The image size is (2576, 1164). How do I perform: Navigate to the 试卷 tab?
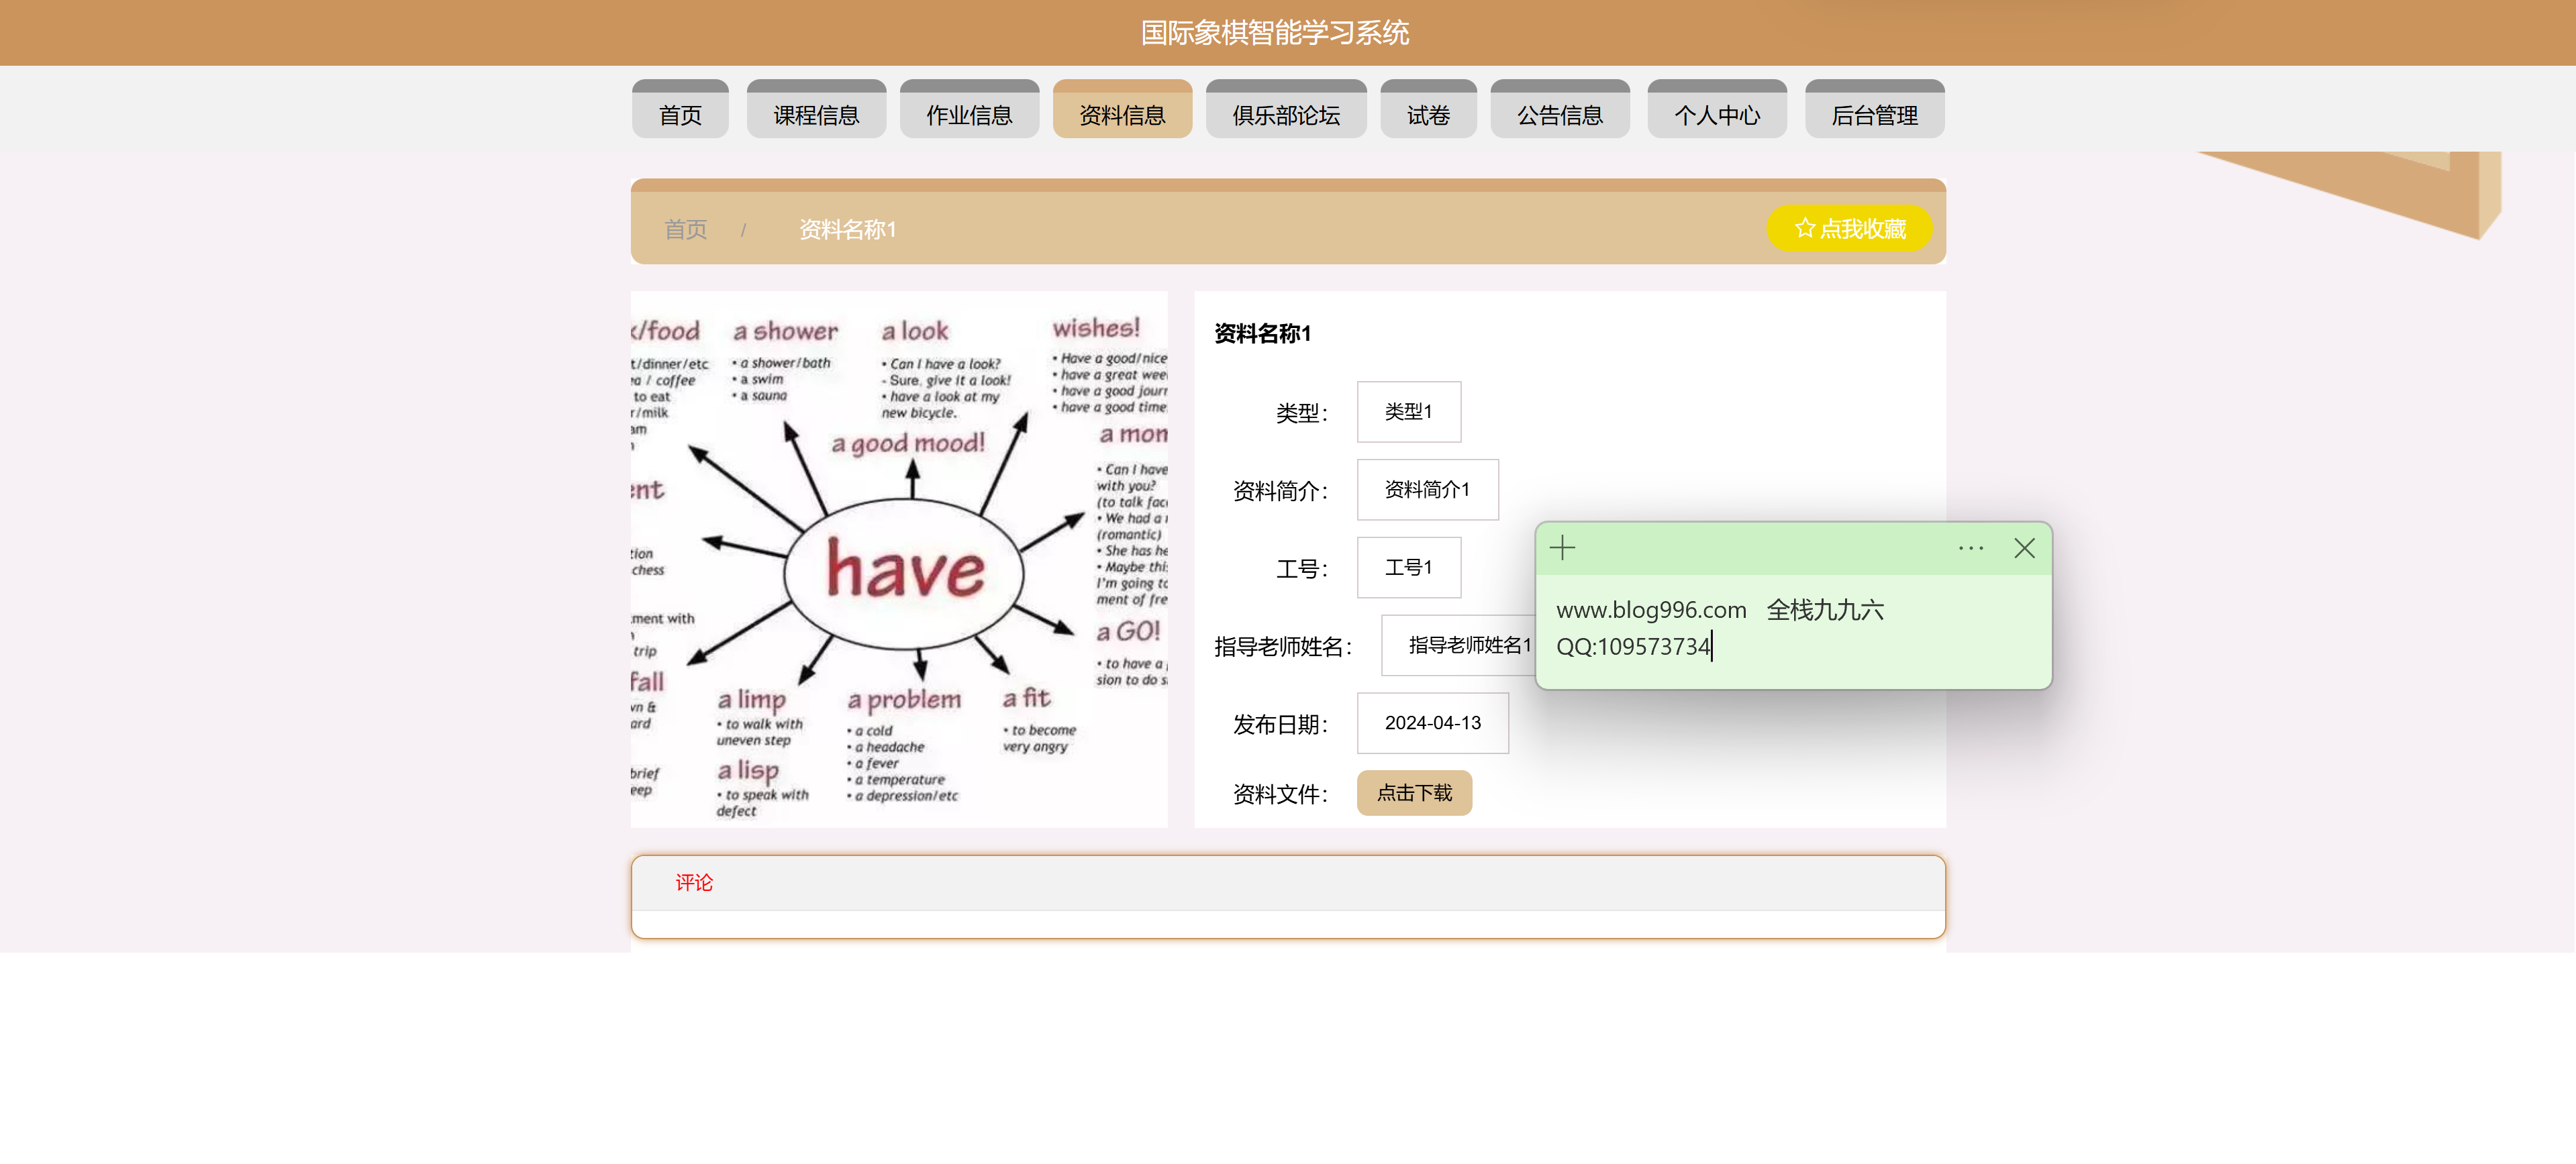pyautogui.click(x=1427, y=114)
